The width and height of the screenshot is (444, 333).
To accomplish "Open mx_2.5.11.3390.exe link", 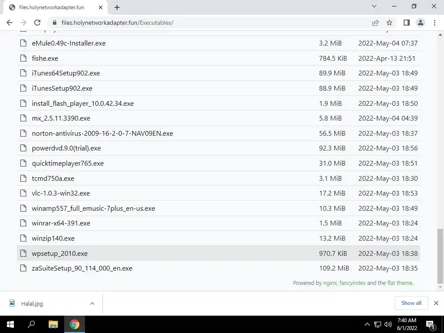I will (61, 118).
